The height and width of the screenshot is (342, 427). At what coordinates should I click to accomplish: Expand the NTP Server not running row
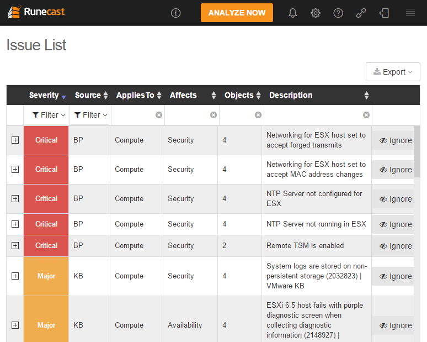(15, 224)
